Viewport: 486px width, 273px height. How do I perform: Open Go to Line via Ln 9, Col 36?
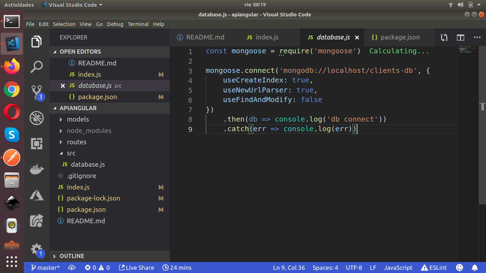click(x=289, y=268)
